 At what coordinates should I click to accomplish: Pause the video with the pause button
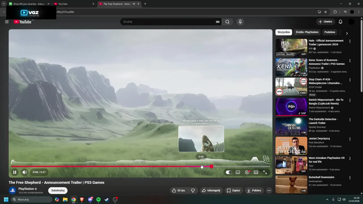pyautogui.click(x=15, y=172)
